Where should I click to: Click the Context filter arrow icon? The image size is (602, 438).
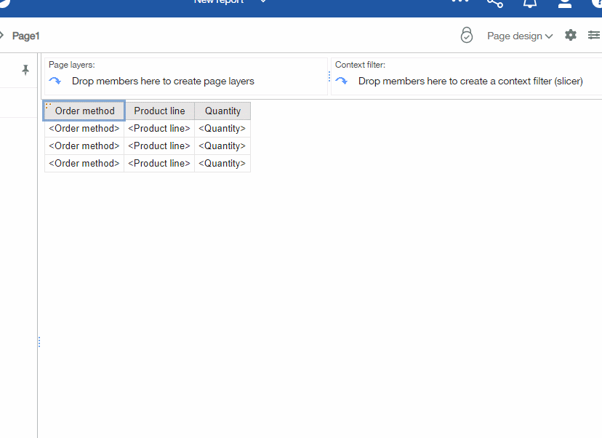[341, 81]
